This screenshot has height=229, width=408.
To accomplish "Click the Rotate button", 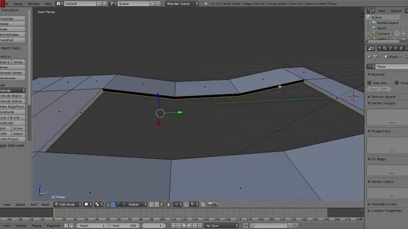I will click(12, 24).
